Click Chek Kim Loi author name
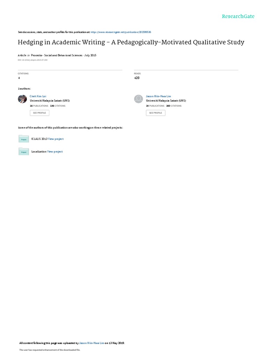The width and height of the screenshot is (268, 358). pos(38,96)
